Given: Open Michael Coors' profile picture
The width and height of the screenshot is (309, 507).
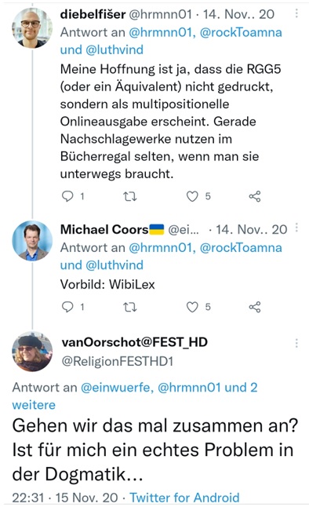Looking at the screenshot, I should [x=32, y=241].
